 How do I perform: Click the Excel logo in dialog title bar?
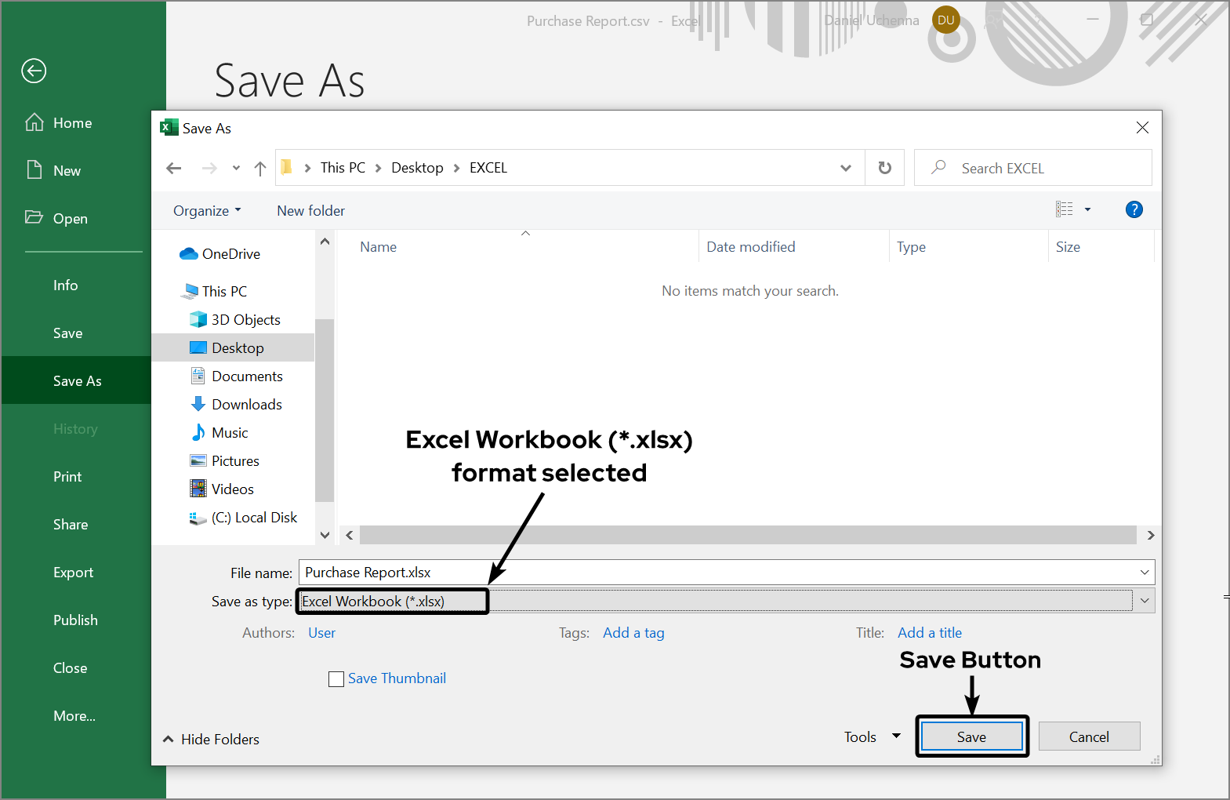tap(169, 128)
